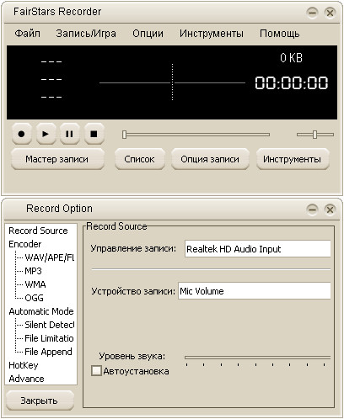Open the Файл menu

pos(27,34)
